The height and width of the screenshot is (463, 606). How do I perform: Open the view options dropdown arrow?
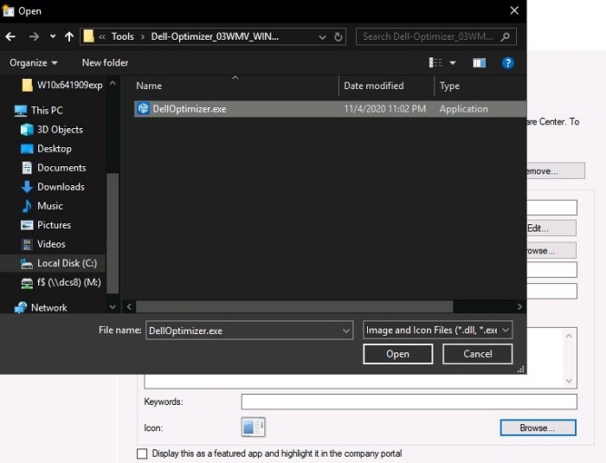[453, 62]
